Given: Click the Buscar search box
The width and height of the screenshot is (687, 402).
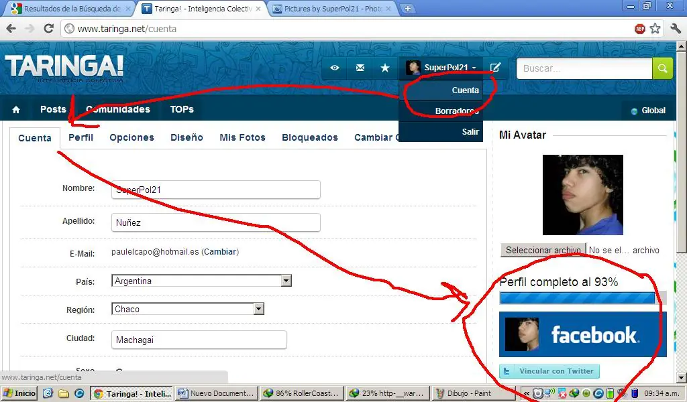Looking at the screenshot, I should pyautogui.click(x=584, y=68).
